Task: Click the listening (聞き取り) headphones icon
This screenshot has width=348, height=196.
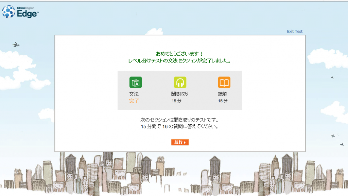Action: pos(180,83)
